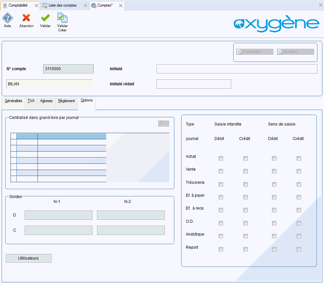Click the Aide help icon
The image size is (324, 283).
[7, 18]
